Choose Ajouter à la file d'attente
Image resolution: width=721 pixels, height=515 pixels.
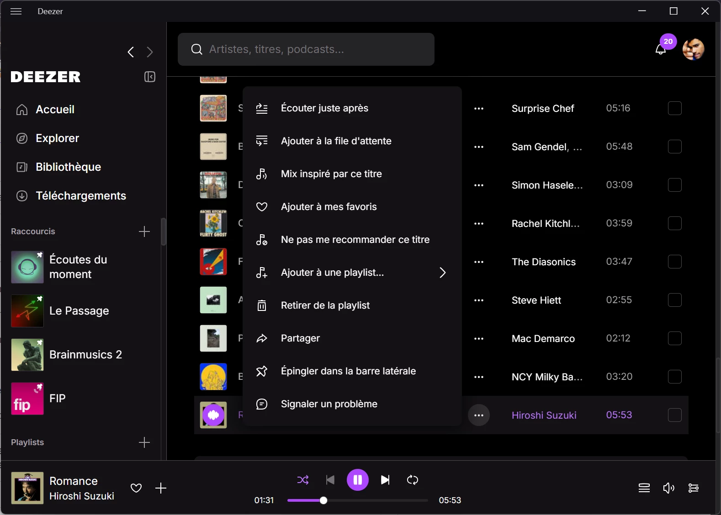(x=352, y=141)
